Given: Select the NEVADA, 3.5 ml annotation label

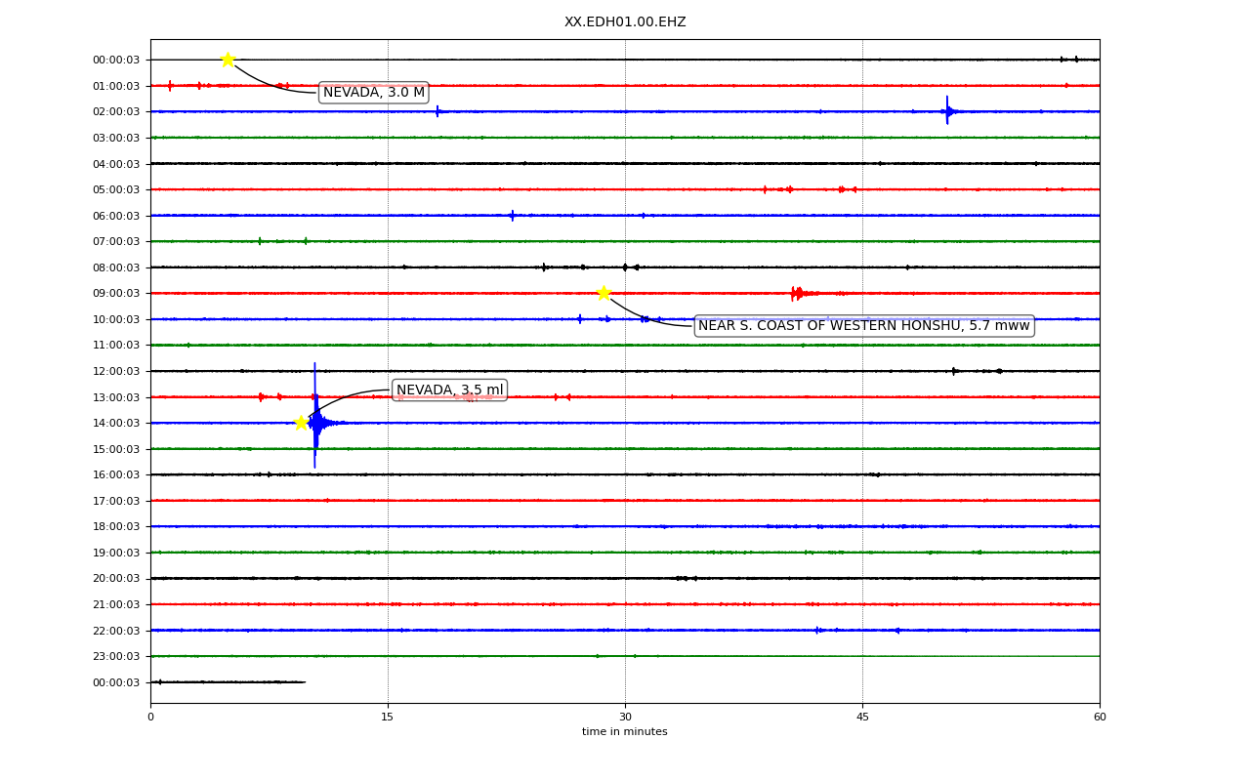Looking at the screenshot, I should pyautogui.click(x=449, y=390).
